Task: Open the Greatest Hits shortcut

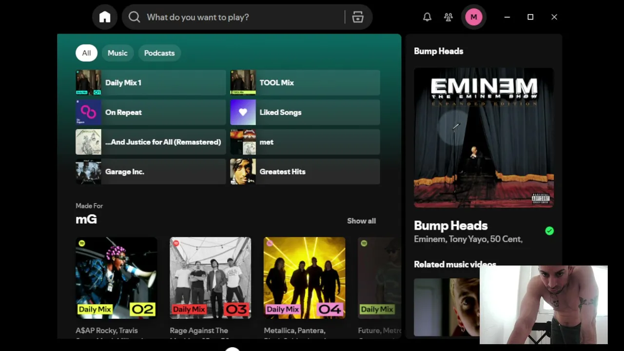Action: 305,172
